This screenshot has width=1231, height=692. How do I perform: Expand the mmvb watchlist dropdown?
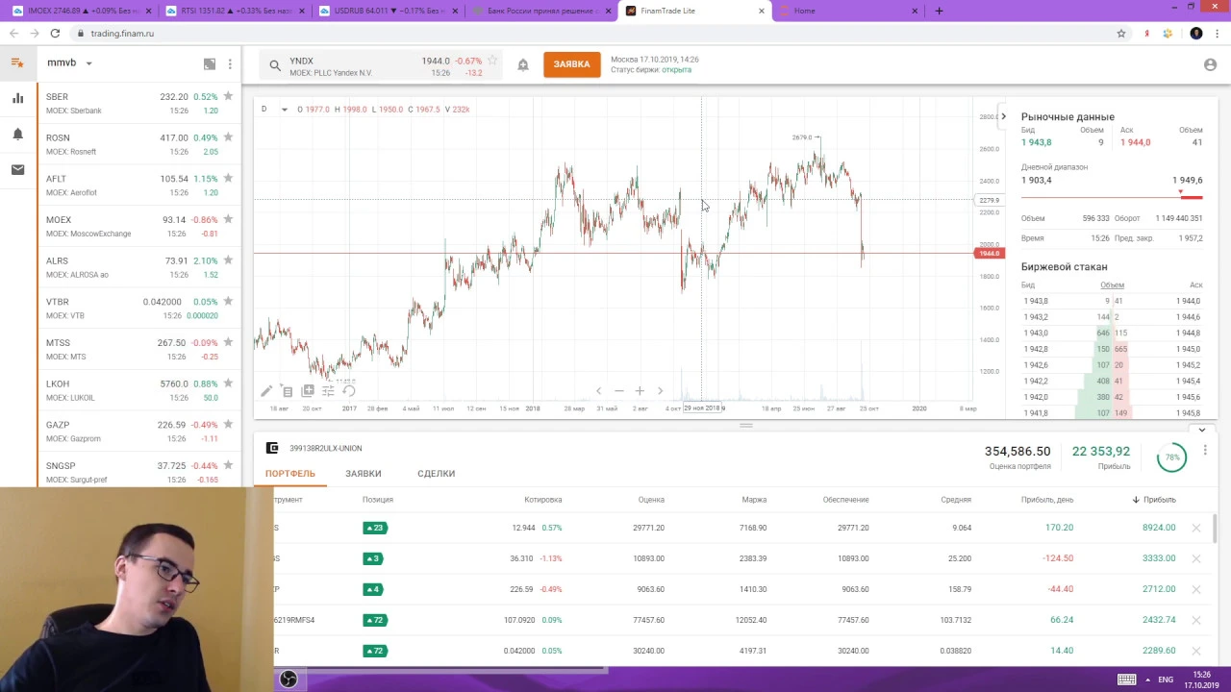coord(88,63)
